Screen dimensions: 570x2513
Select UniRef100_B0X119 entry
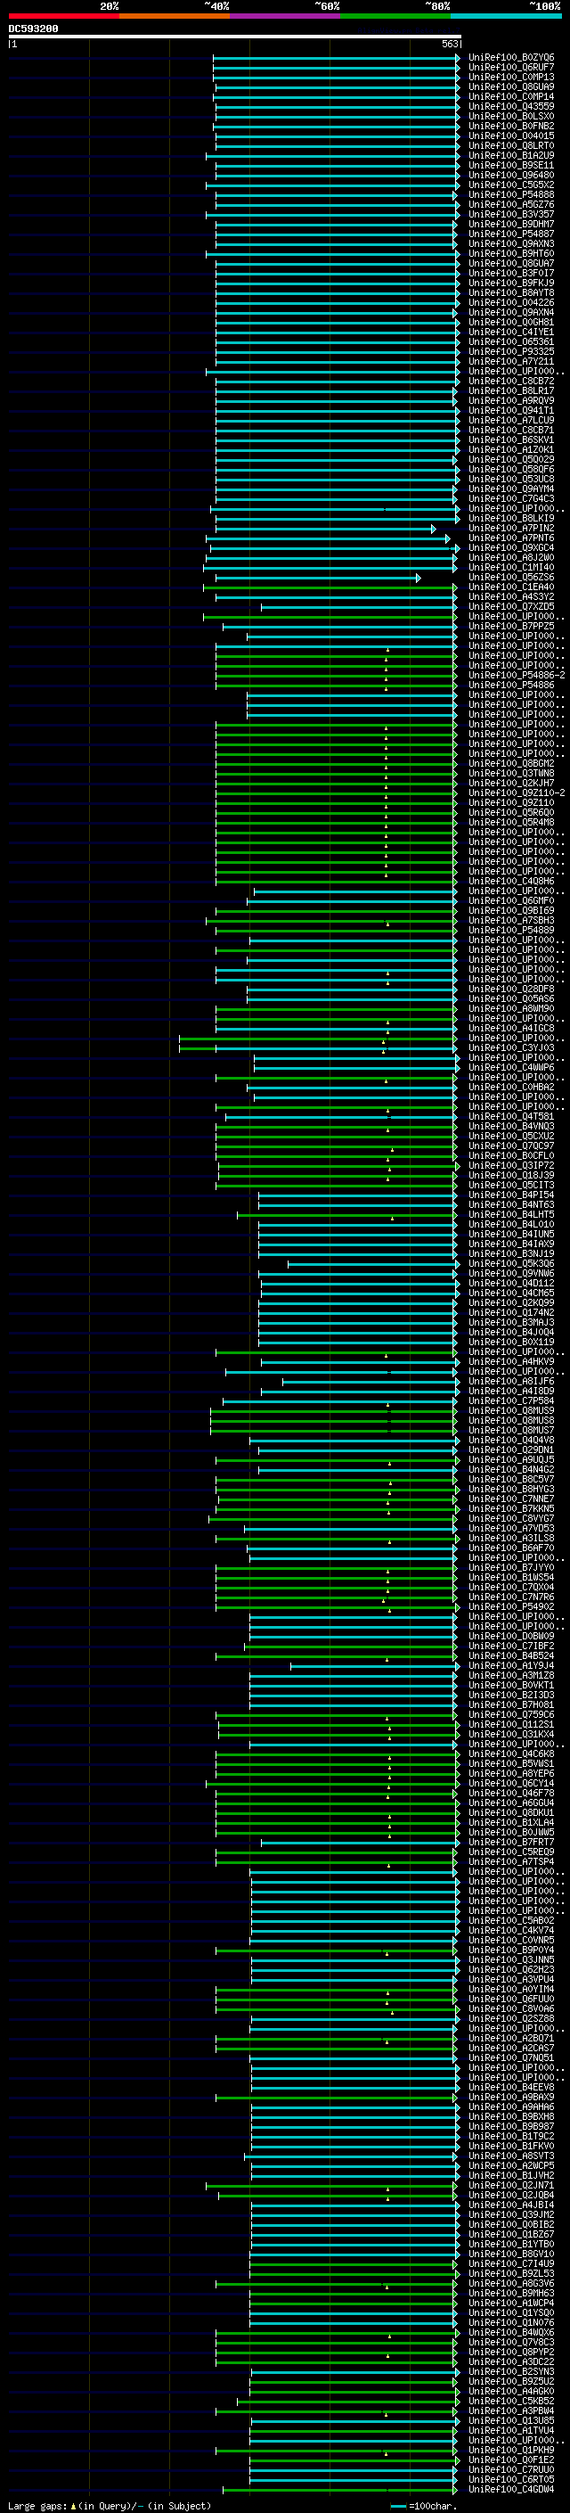(x=510, y=1343)
